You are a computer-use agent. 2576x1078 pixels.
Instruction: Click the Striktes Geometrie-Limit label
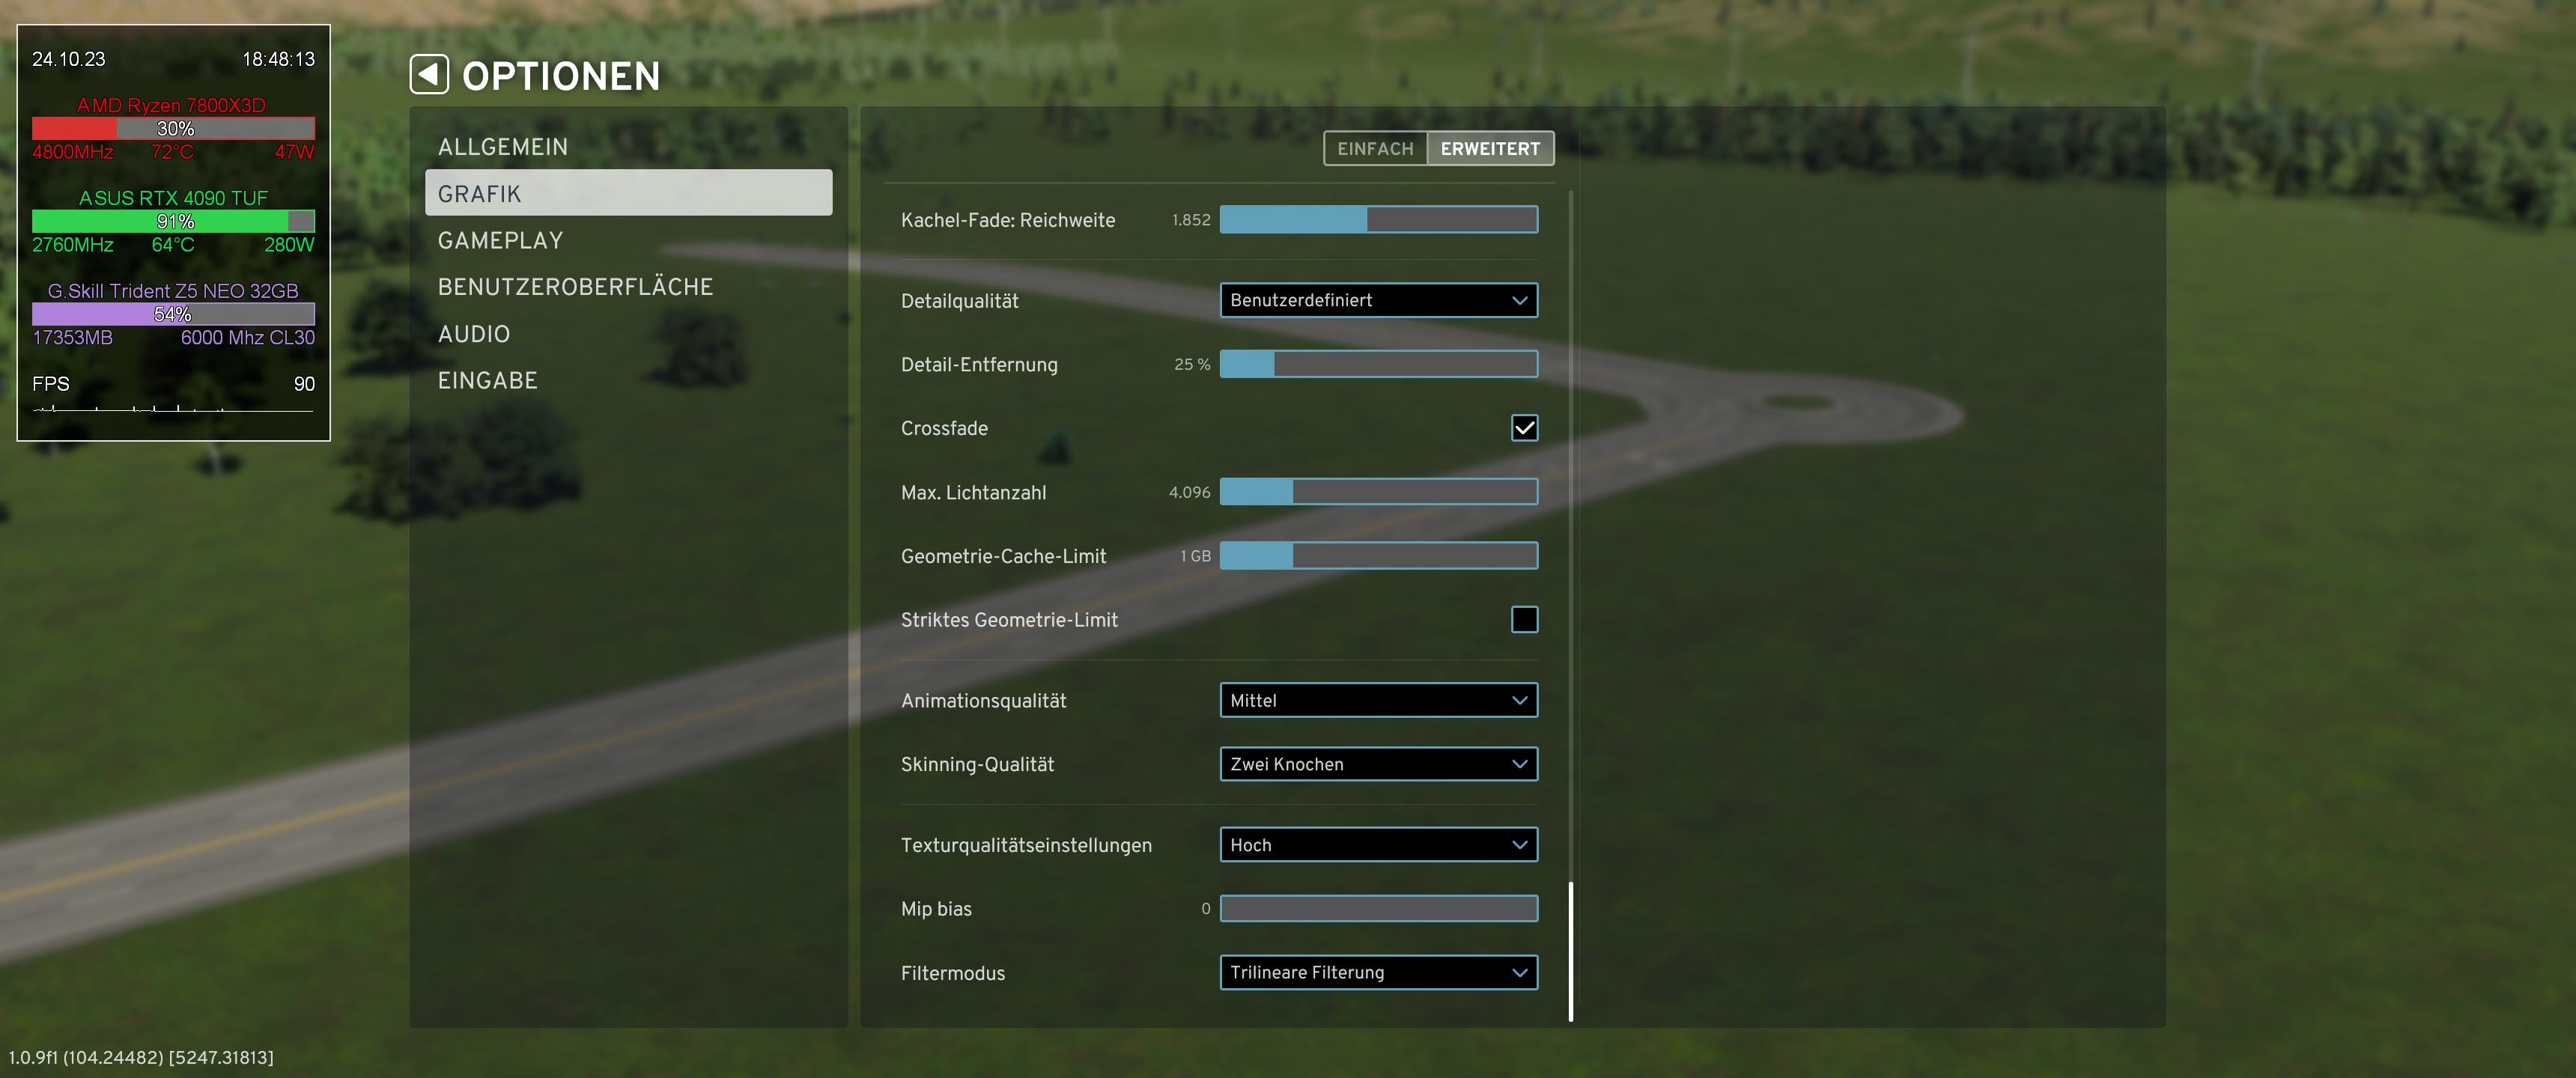(x=1009, y=620)
